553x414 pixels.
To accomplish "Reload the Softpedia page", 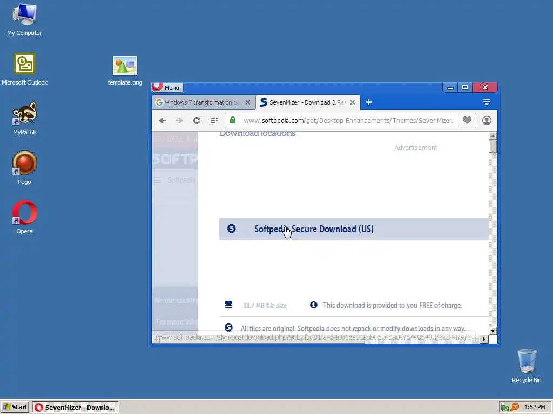I will pos(197,120).
